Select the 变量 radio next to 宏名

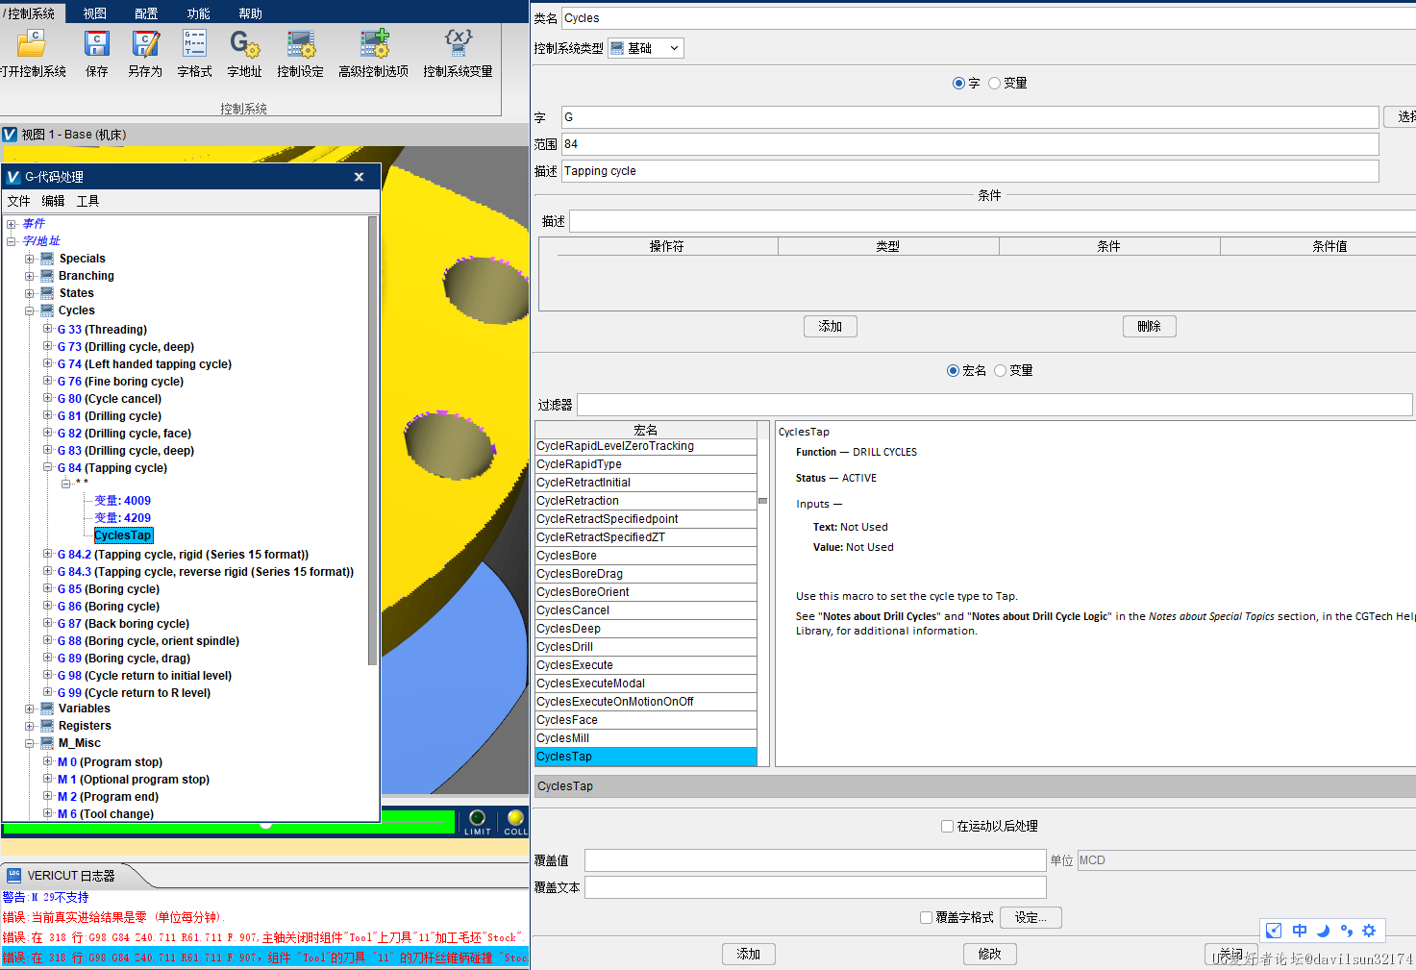1000,371
